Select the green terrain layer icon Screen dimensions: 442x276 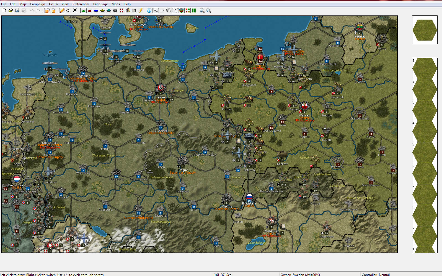click(83, 10)
